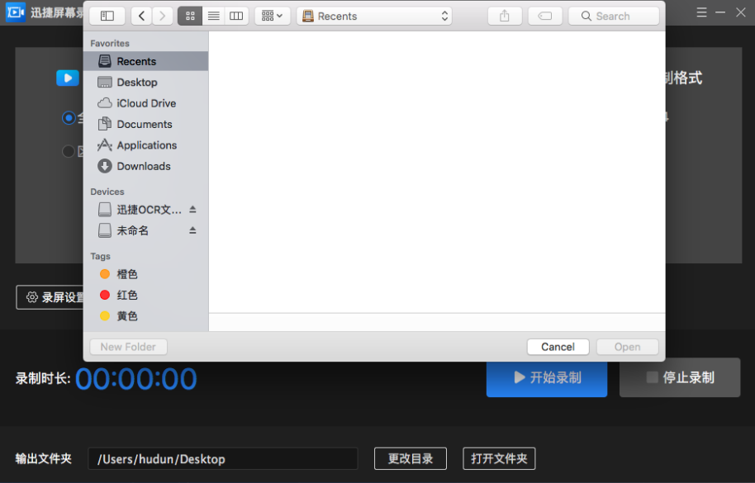Click the 更改目录 button
The image size is (755, 483).
(x=410, y=458)
